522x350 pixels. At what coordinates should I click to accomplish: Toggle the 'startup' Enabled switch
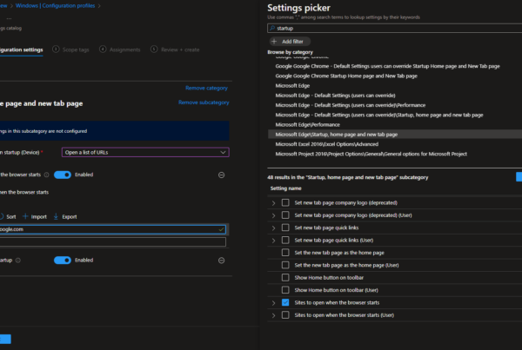coord(63,261)
